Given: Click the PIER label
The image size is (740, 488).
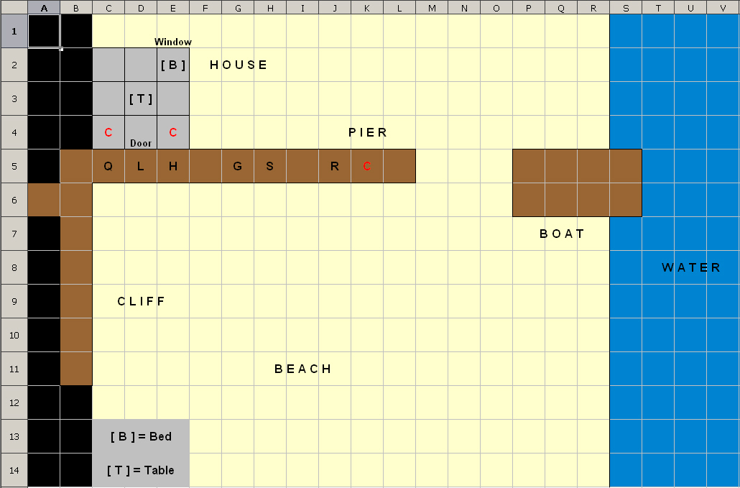Looking at the screenshot, I should tap(368, 133).
